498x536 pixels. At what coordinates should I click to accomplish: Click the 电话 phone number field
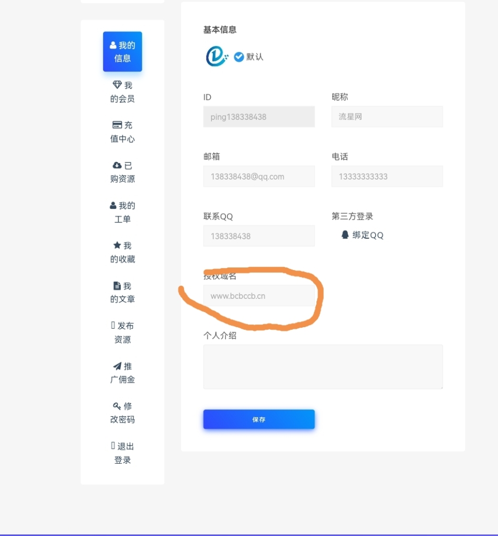[387, 176]
